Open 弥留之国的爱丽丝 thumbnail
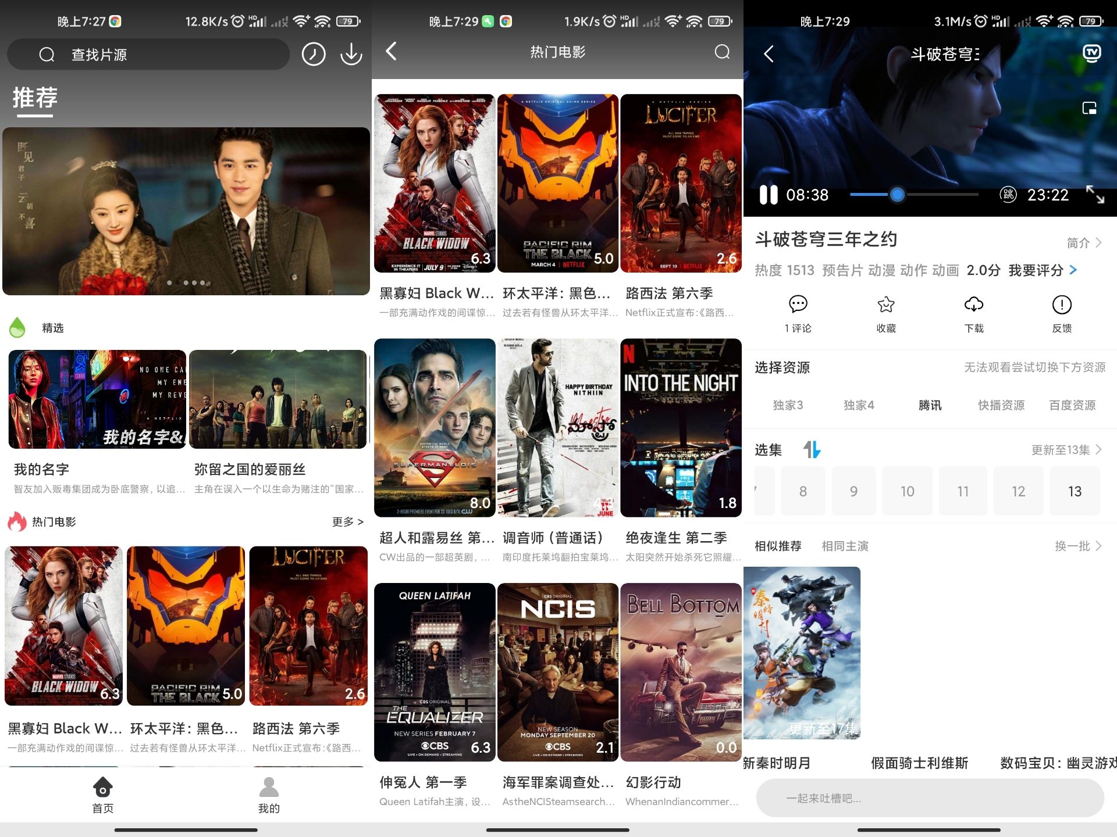 tap(278, 399)
